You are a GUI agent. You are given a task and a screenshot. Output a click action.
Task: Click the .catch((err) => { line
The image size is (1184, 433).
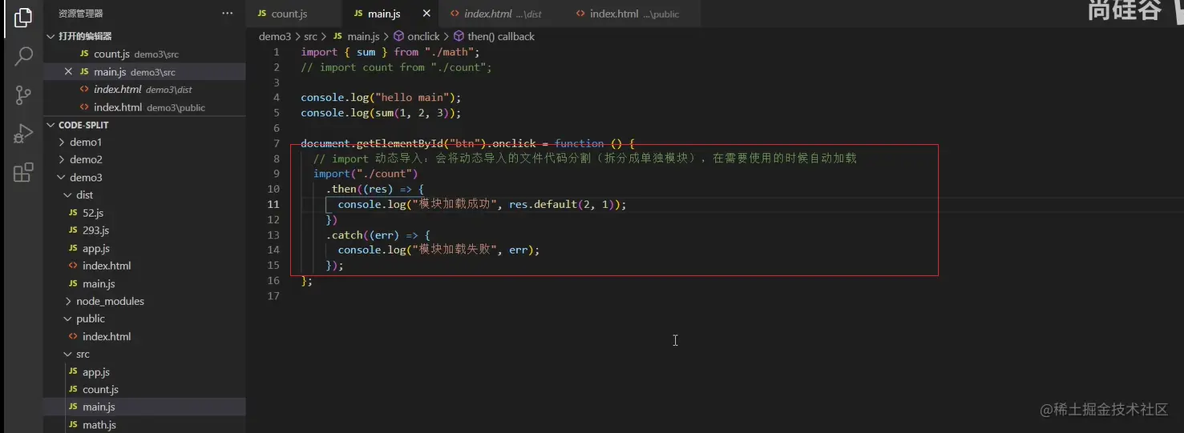(378, 235)
